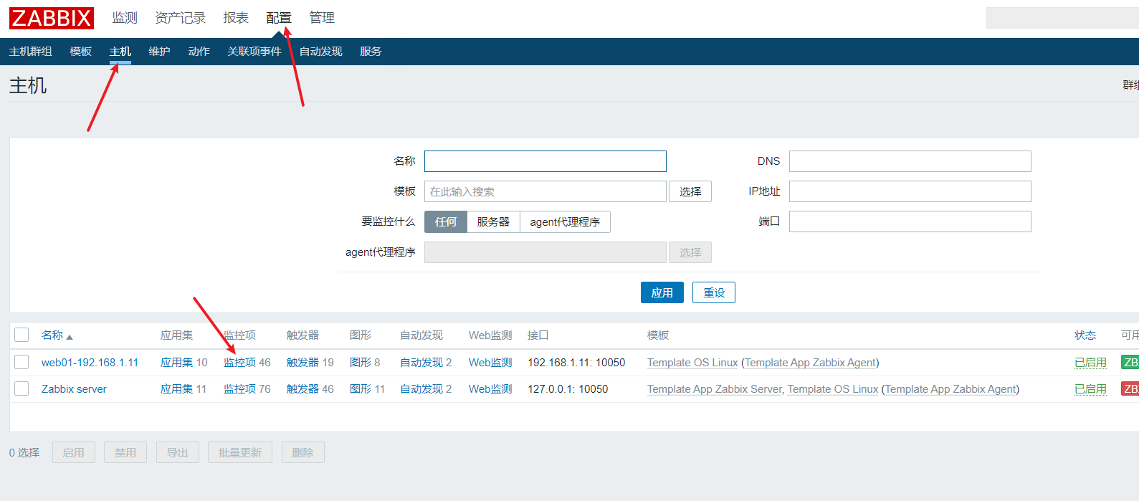The height and width of the screenshot is (501, 1139).
Task: Go to 服务 submenu
Action: [371, 52]
